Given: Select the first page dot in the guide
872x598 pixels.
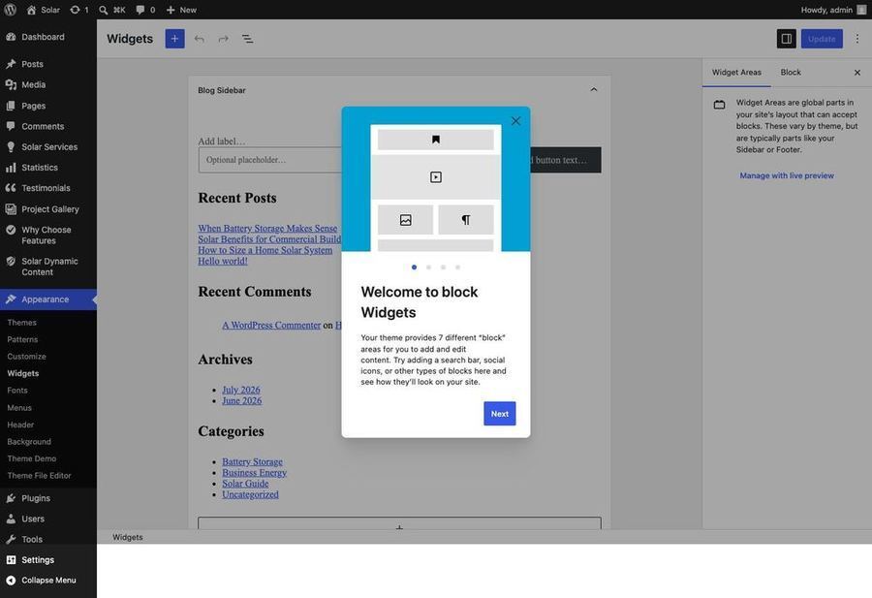Looking at the screenshot, I should [414, 267].
